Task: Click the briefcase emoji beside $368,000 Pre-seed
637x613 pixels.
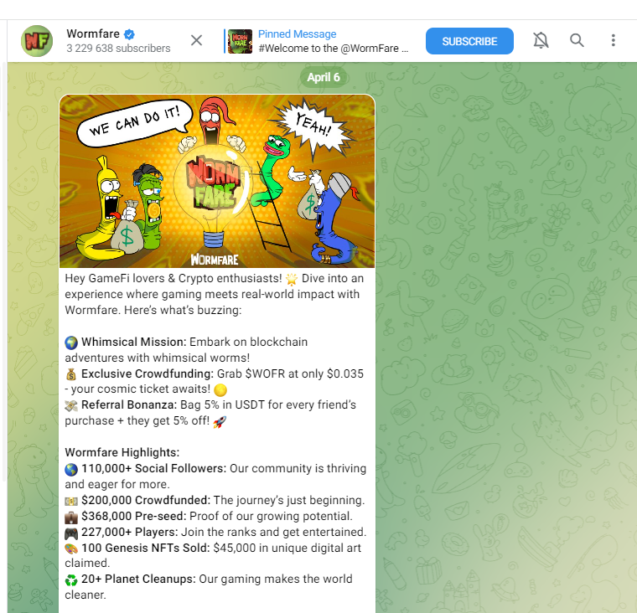Action: pyautogui.click(x=71, y=517)
